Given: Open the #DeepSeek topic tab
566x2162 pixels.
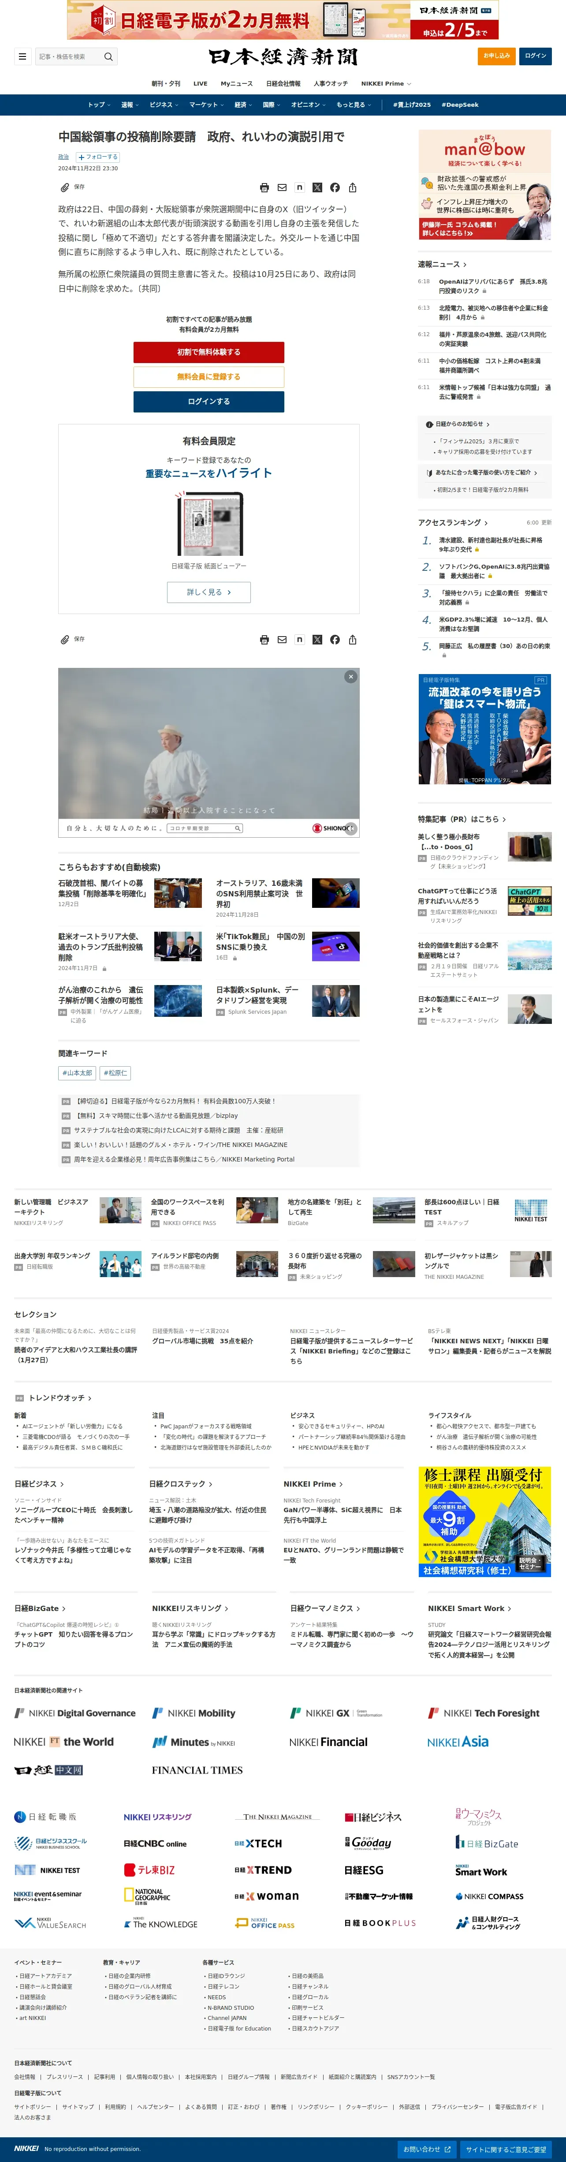Looking at the screenshot, I should [x=460, y=105].
